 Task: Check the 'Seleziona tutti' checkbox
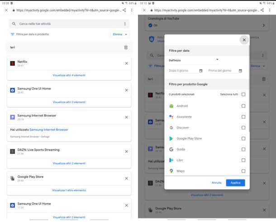click(x=243, y=94)
